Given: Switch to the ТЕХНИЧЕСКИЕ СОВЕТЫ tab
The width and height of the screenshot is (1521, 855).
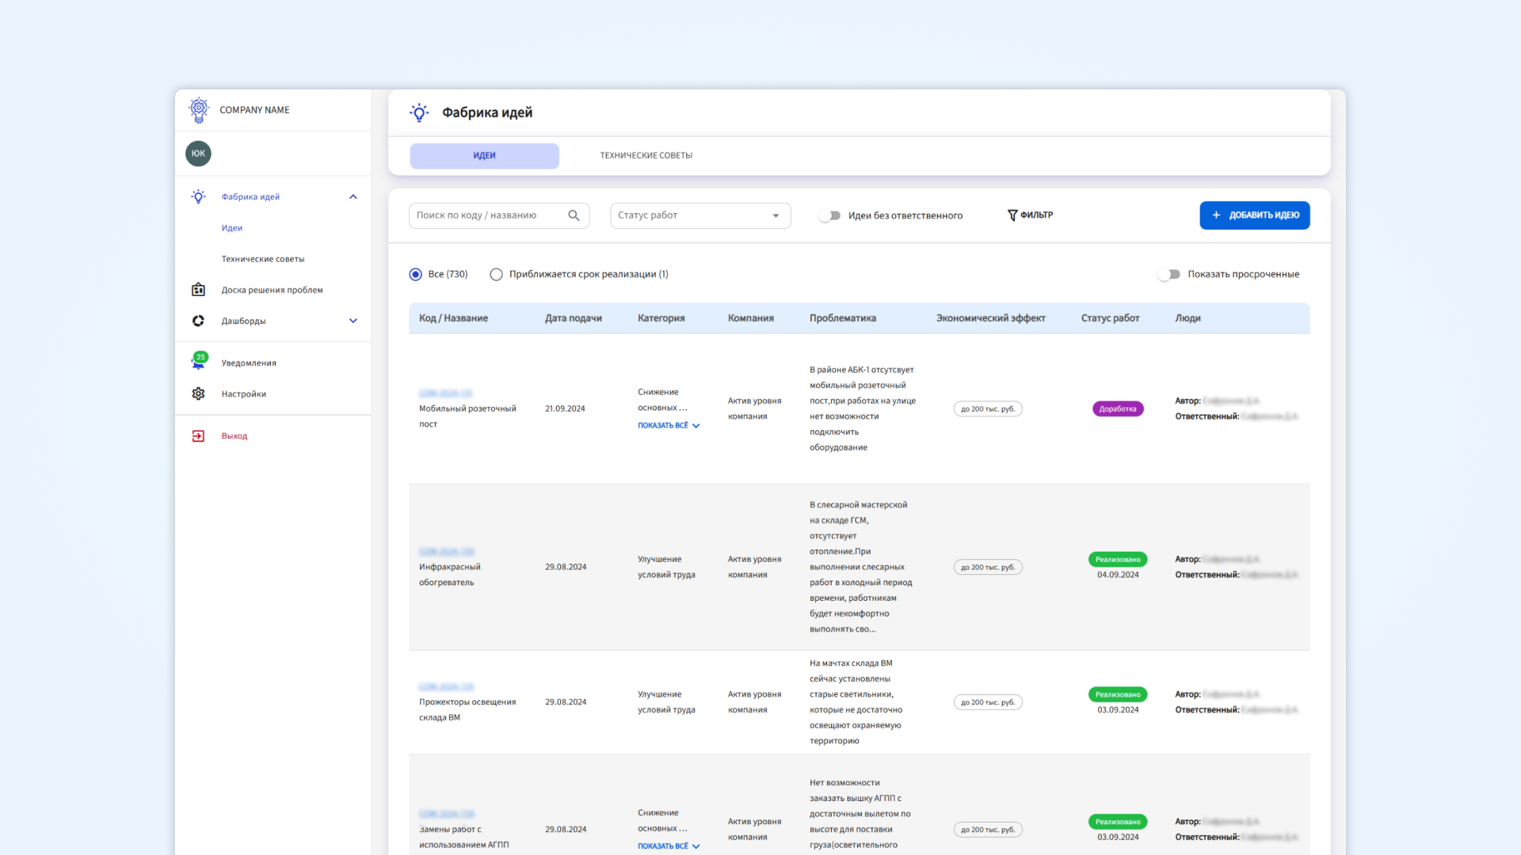Looking at the screenshot, I should click(646, 156).
